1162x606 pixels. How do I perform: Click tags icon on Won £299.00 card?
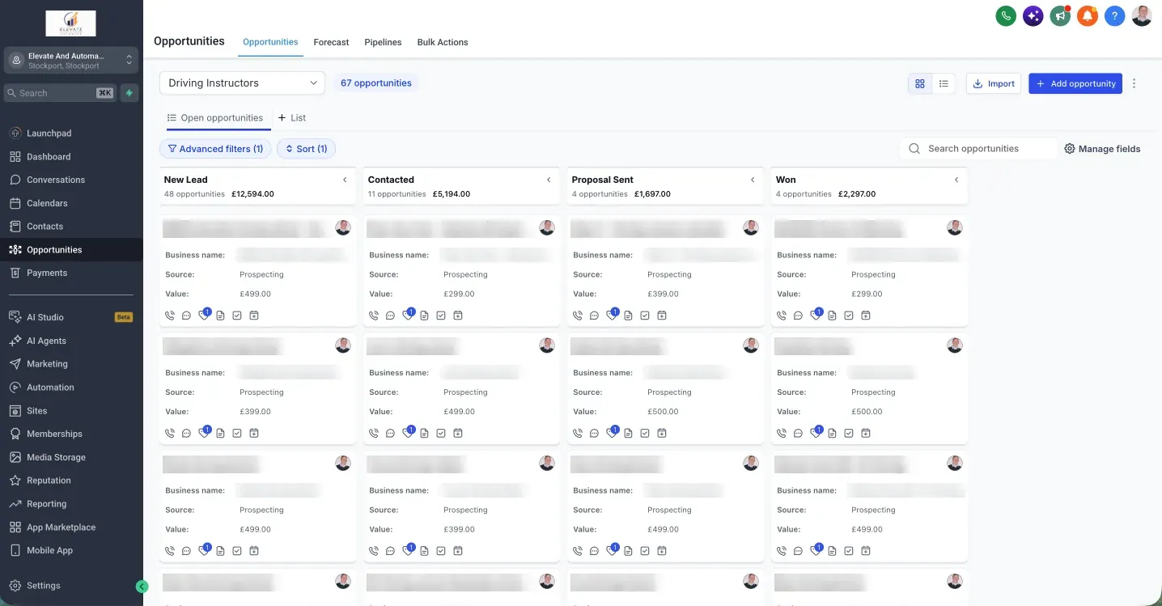tap(815, 316)
